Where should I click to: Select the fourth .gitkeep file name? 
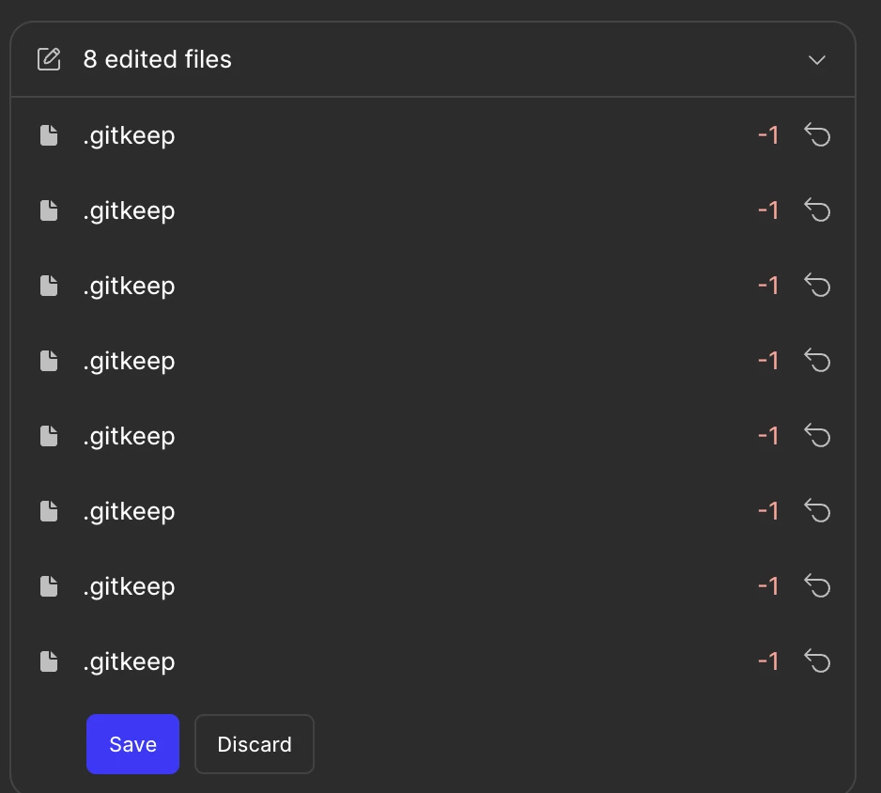pyautogui.click(x=129, y=362)
